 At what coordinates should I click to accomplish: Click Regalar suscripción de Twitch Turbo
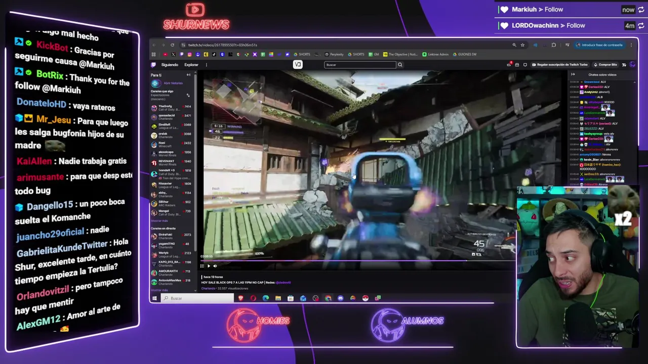click(559, 65)
